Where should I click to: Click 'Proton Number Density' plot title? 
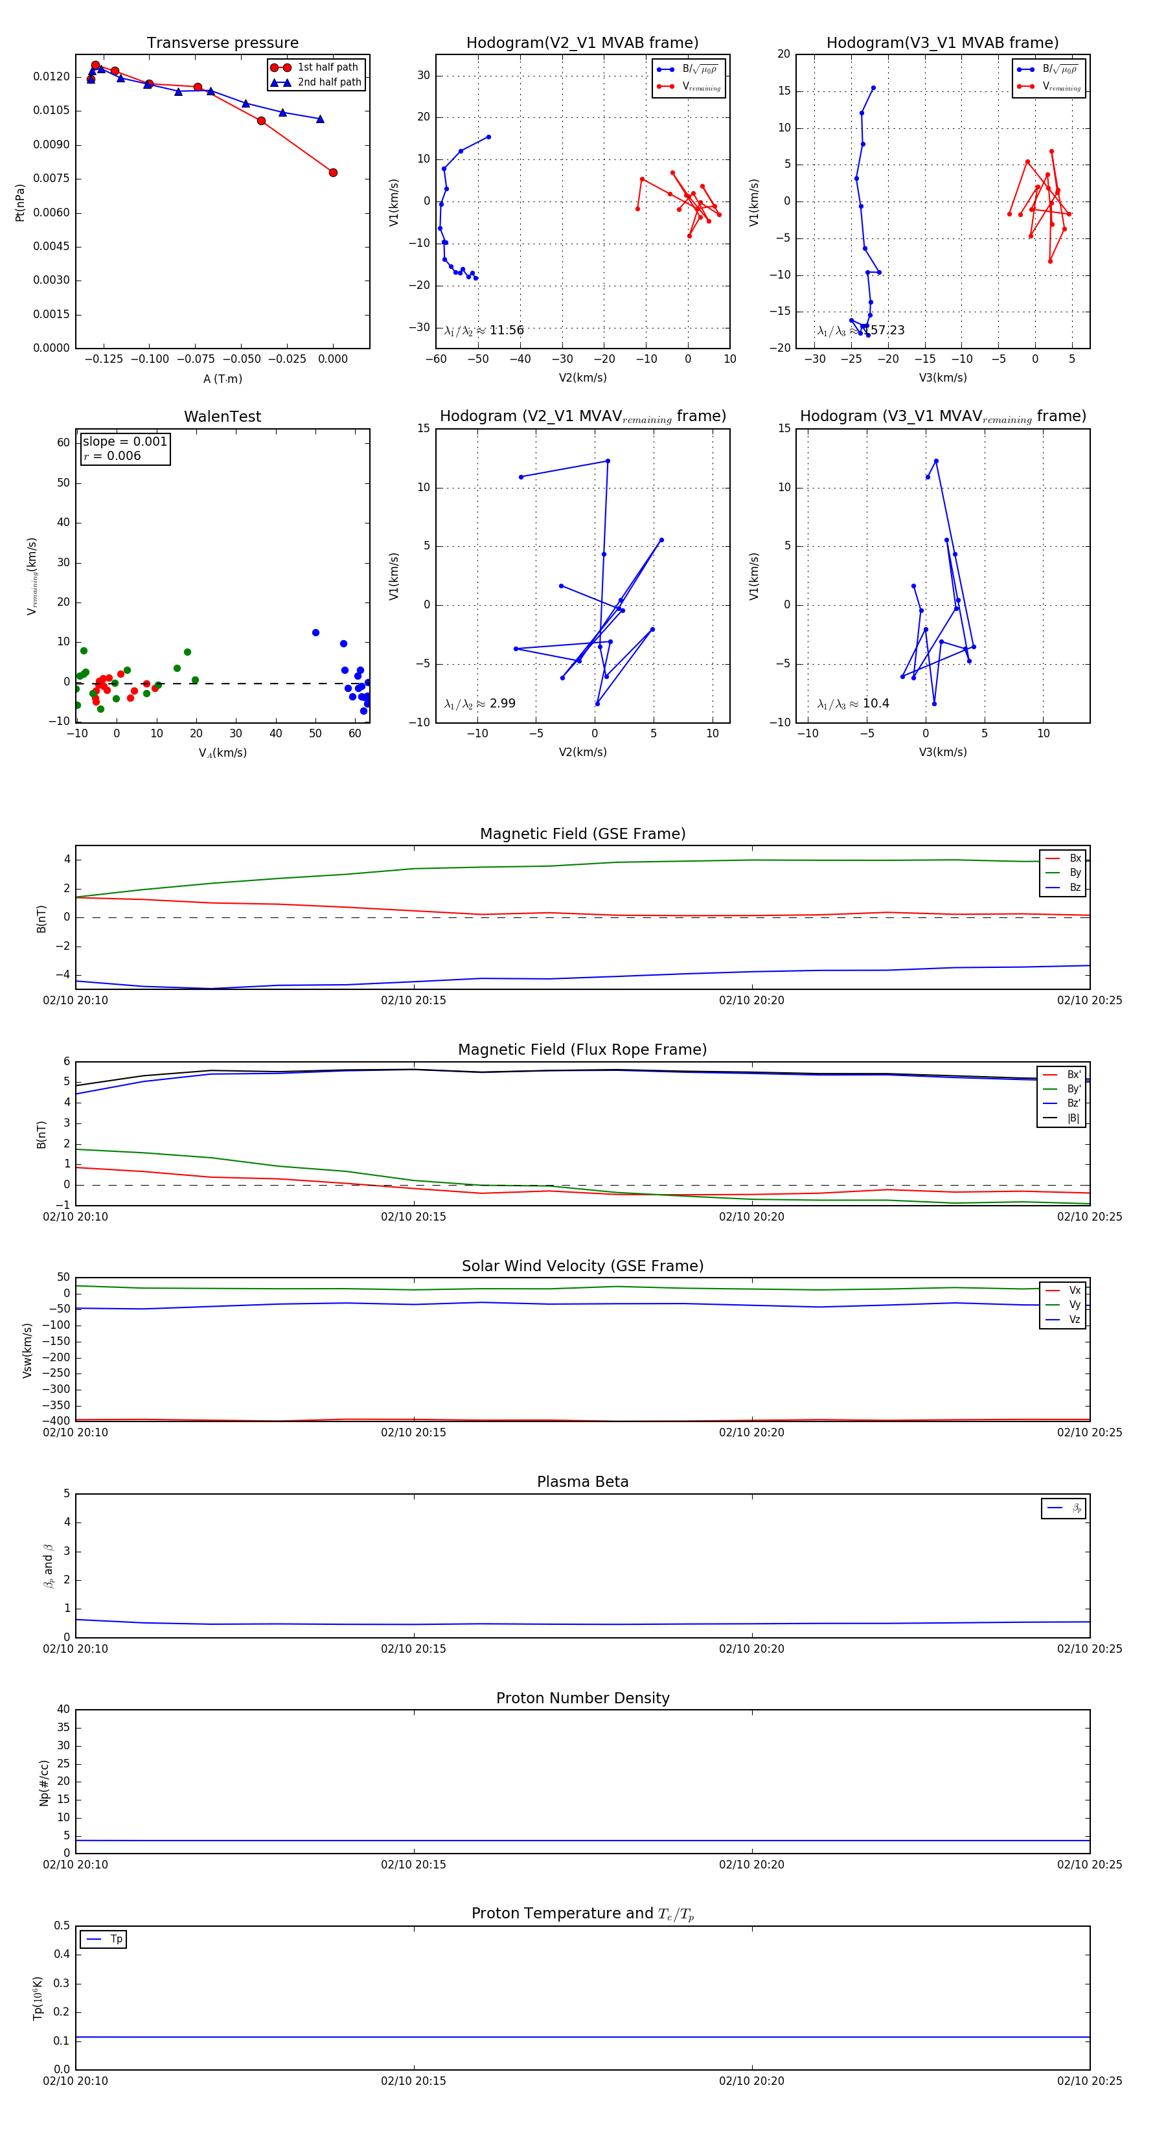pos(582,1698)
